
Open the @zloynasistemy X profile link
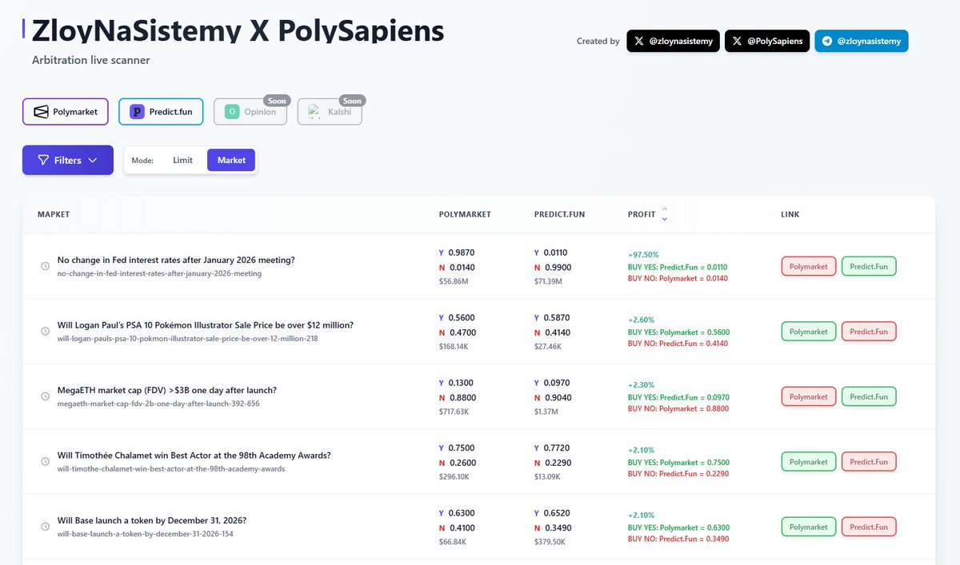(x=673, y=41)
